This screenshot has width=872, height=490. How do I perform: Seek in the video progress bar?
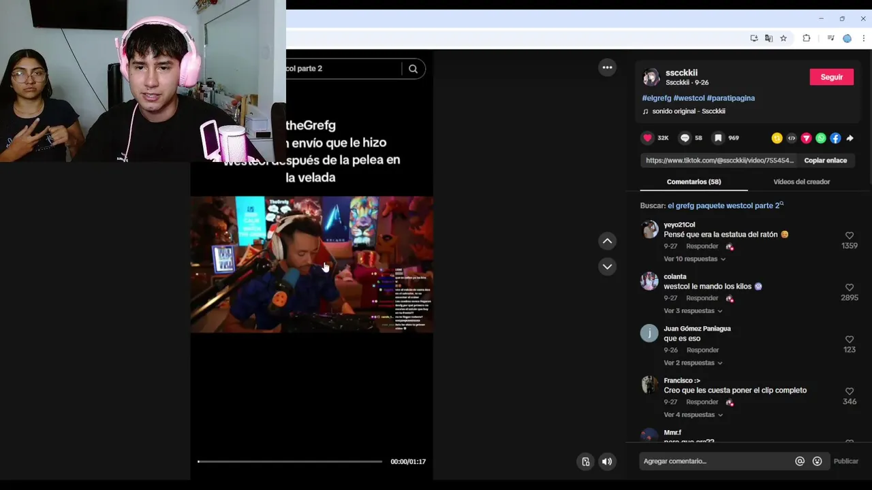[x=290, y=461]
